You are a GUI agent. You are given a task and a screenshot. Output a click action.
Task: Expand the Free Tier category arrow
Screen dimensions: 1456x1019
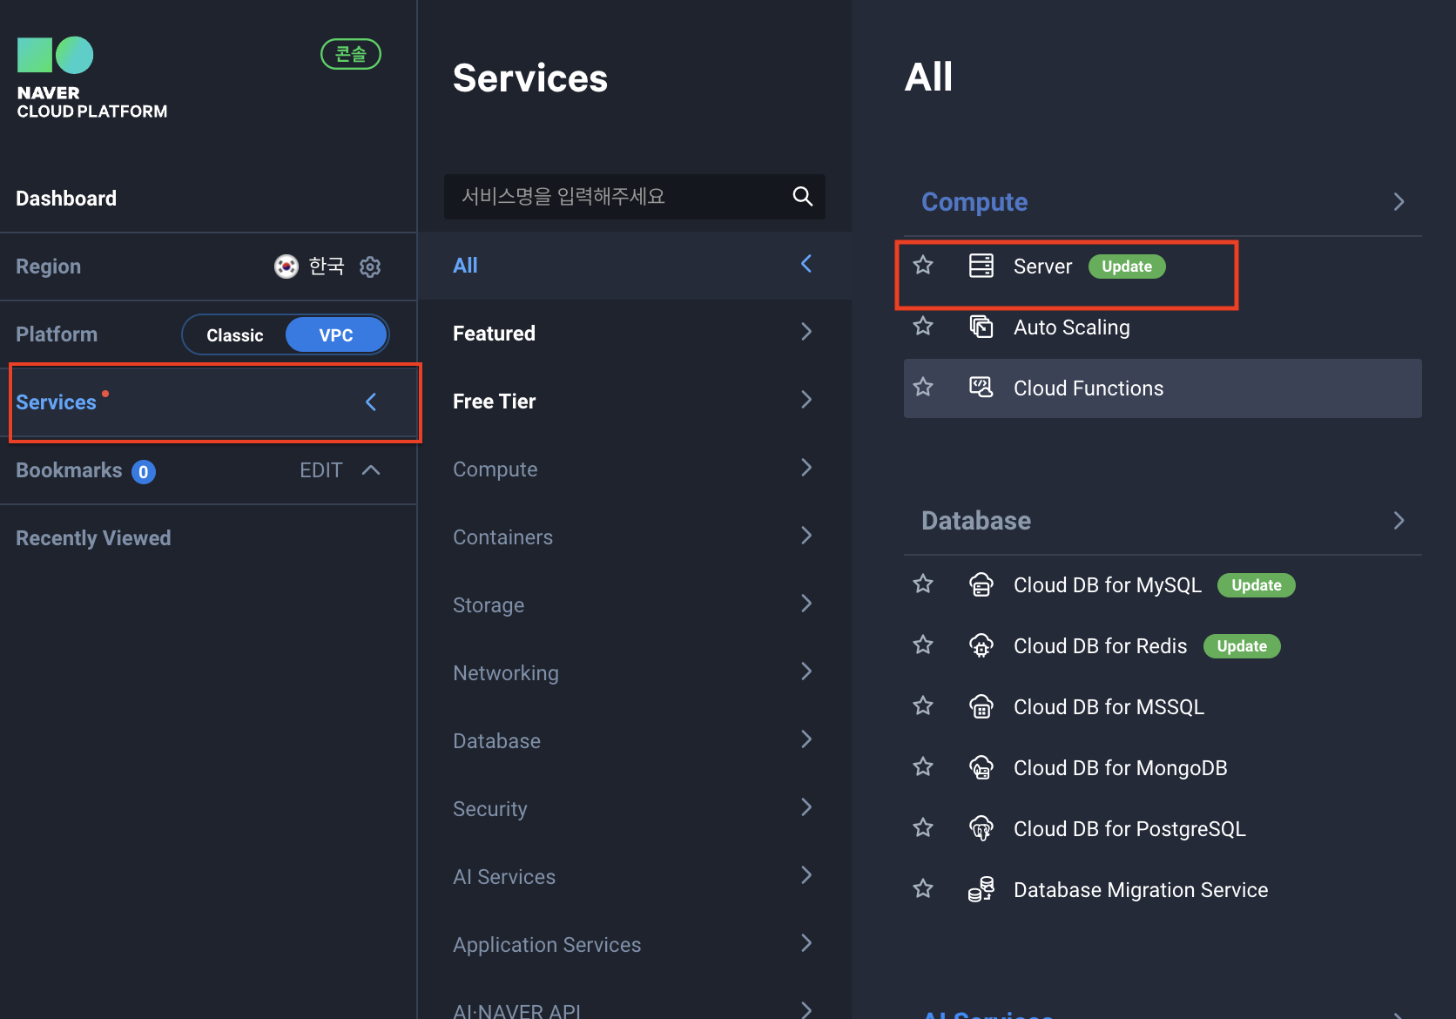[806, 400]
